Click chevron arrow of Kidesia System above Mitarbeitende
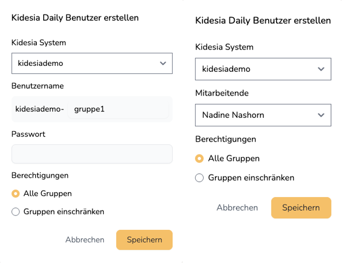The width and height of the screenshot is (342, 263). coord(321,69)
